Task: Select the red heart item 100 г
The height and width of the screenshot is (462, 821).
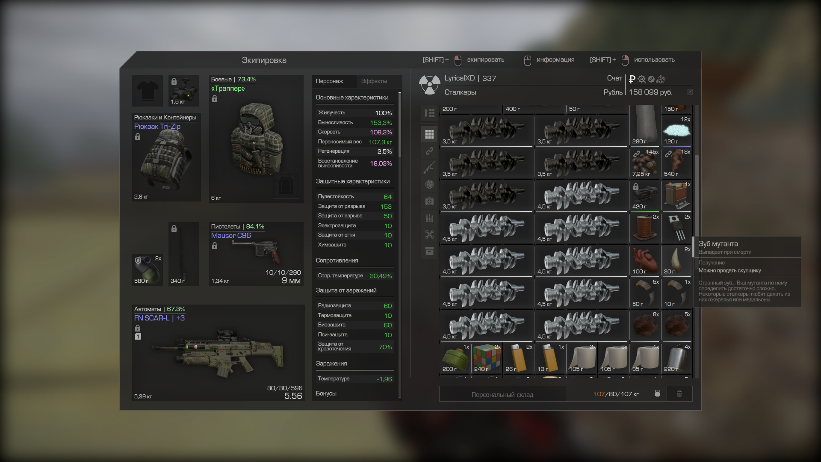Action: [x=645, y=261]
